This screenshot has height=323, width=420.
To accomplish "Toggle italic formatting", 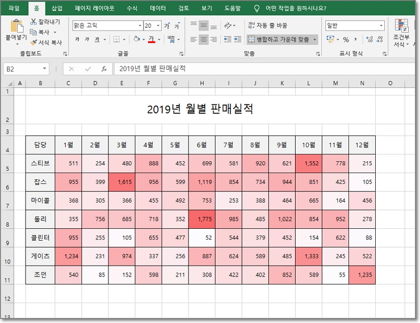I will (87, 39).
